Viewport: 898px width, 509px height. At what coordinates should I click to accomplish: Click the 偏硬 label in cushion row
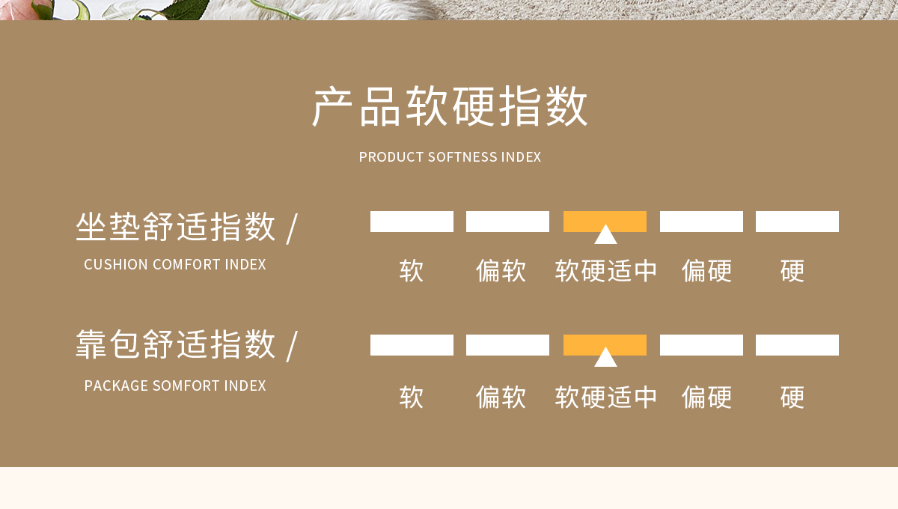(706, 271)
